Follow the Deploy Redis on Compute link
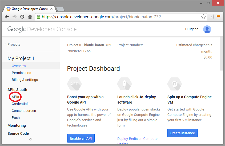Viewport: 225px width, 146px height. 137,139
